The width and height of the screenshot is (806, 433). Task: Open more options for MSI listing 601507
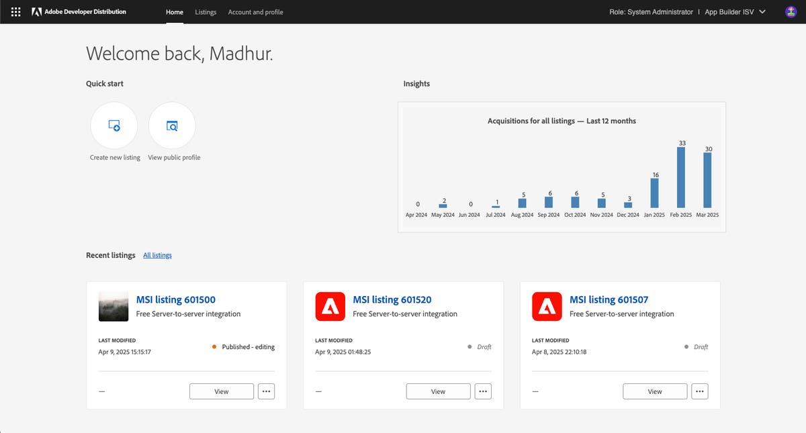click(x=700, y=391)
